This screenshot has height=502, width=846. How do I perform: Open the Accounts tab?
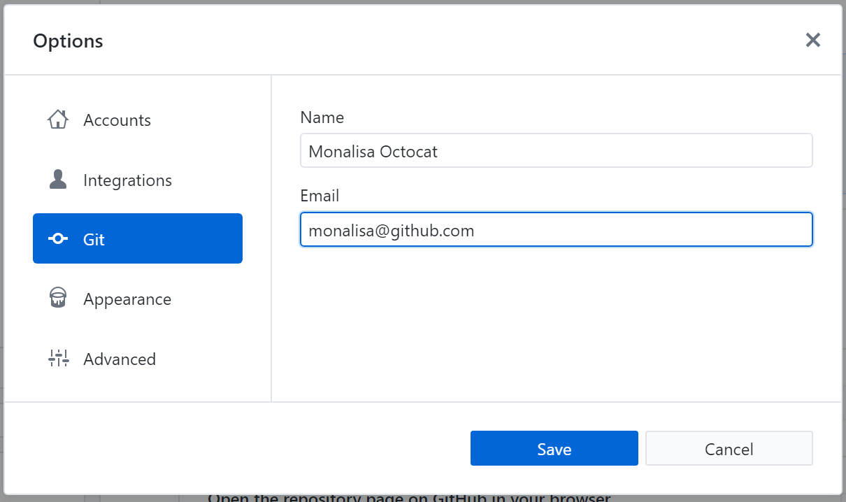[x=138, y=120]
